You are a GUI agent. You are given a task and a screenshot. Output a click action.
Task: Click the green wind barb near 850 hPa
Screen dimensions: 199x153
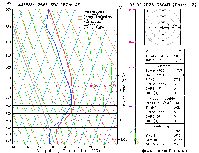133,130
